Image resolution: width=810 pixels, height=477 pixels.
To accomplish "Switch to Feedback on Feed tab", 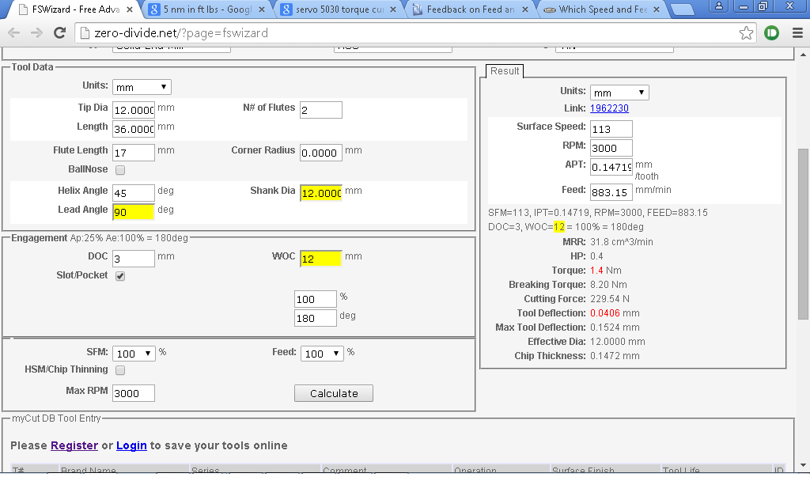I will (470, 10).
